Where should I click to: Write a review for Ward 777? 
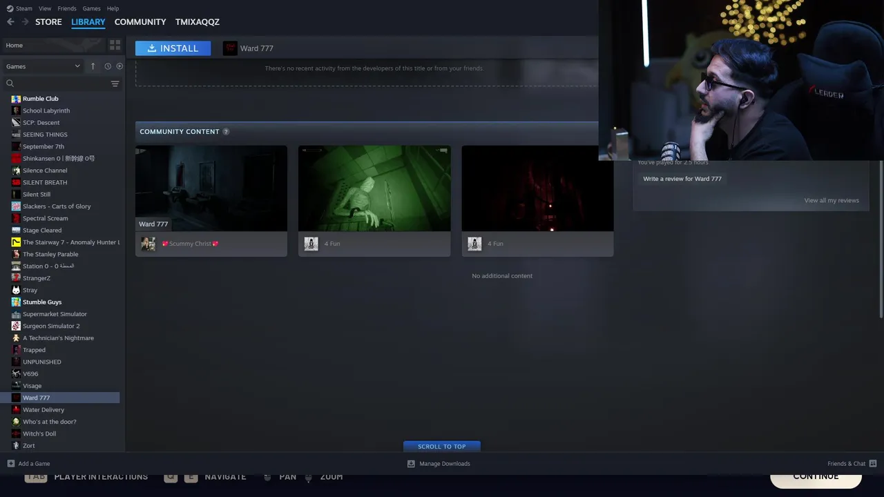point(682,179)
